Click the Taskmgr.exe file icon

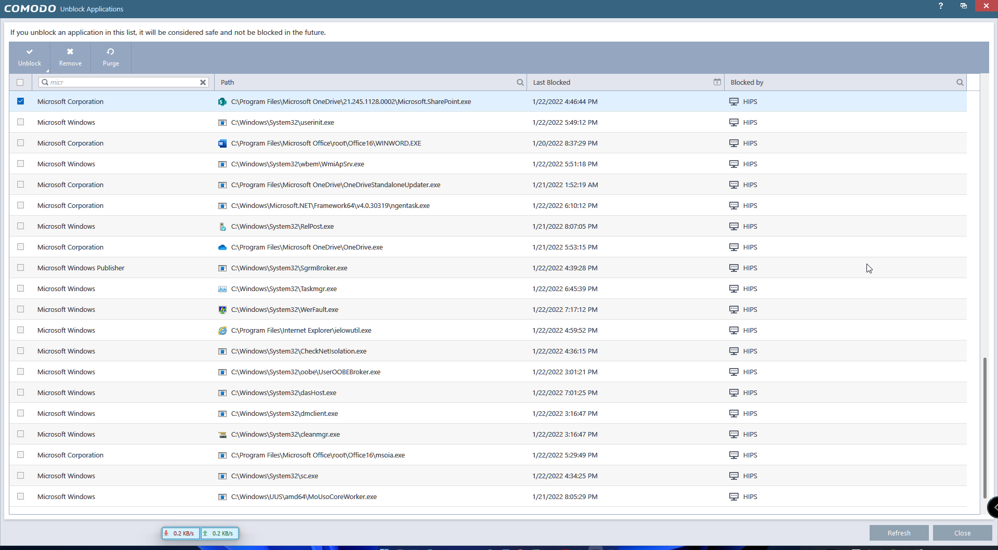click(x=222, y=289)
